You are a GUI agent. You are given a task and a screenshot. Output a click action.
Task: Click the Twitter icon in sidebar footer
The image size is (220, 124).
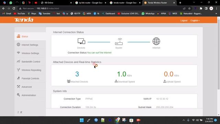point(21,112)
